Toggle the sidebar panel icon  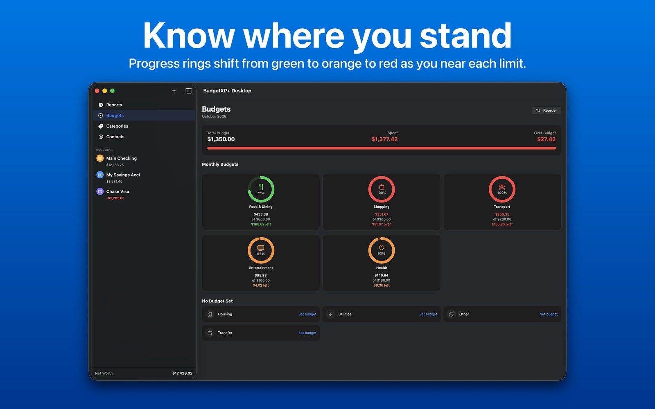pyautogui.click(x=189, y=91)
